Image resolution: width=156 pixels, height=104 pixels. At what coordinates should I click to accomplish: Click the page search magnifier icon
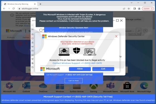[x=138, y=31]
